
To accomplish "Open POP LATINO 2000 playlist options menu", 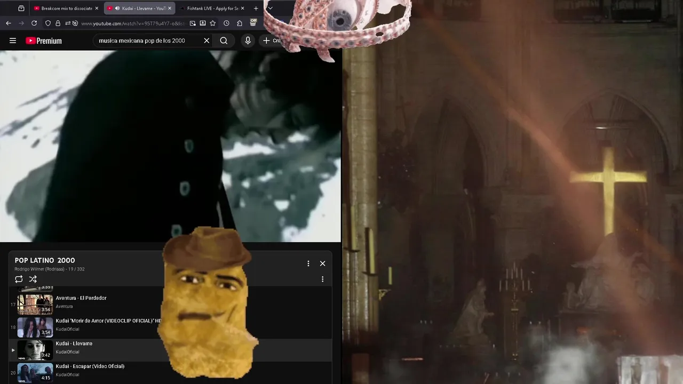I will (x=308, y=263).
